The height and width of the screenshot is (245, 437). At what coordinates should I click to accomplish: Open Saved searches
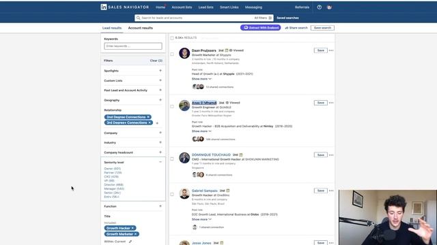click(287, 18)
